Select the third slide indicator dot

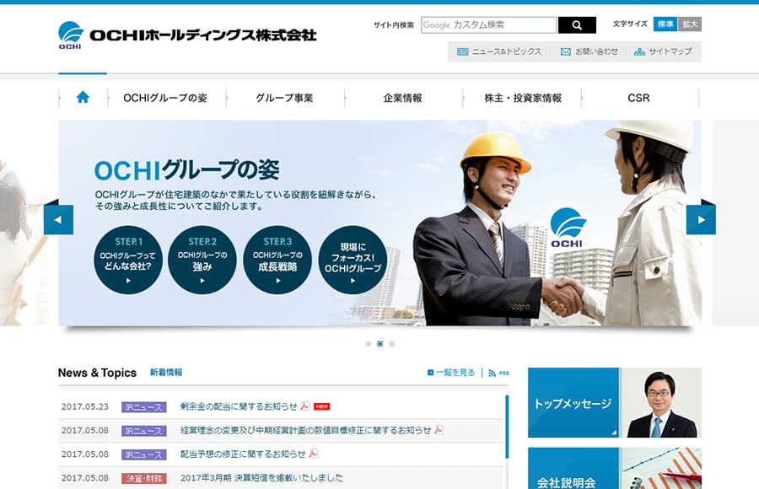(391, 344)
